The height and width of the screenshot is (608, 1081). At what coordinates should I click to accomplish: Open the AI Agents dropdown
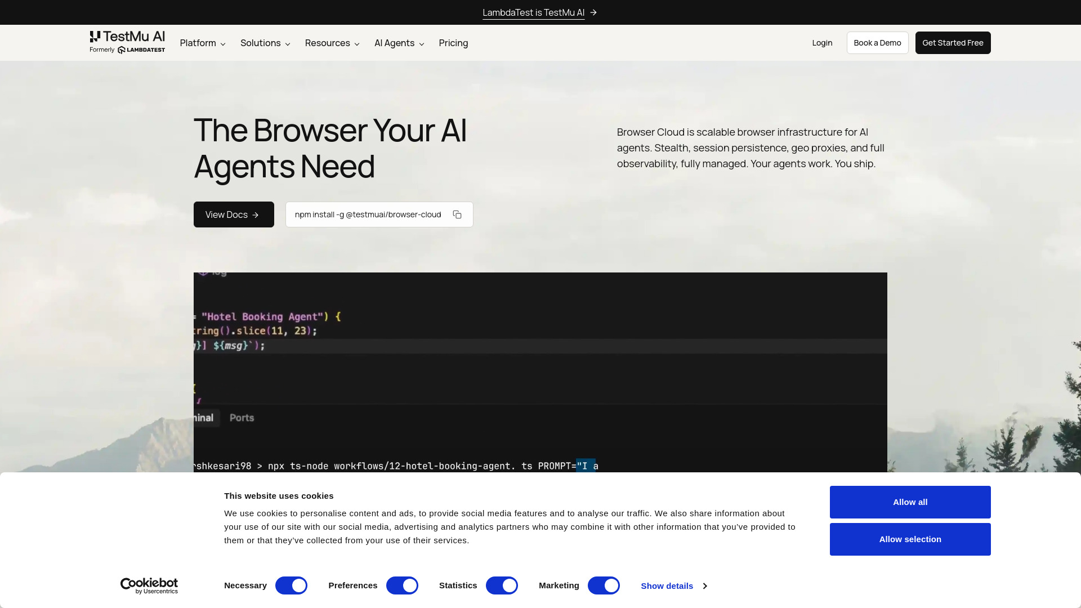pyautogui.click(x=399, y=43)
